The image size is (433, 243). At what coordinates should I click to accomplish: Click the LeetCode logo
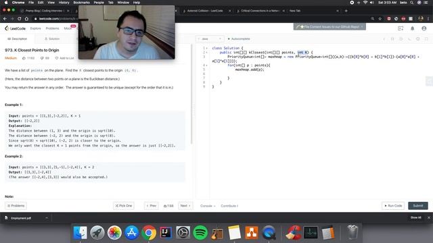15,28
